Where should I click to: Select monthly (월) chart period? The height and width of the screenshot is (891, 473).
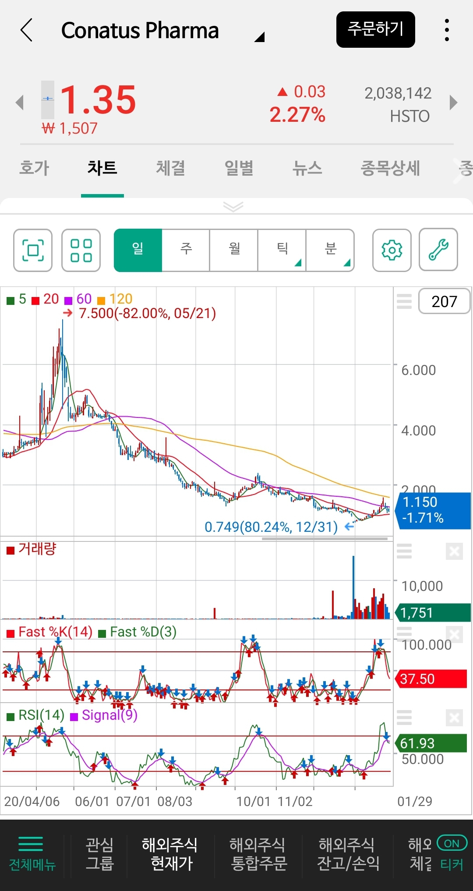234,250
